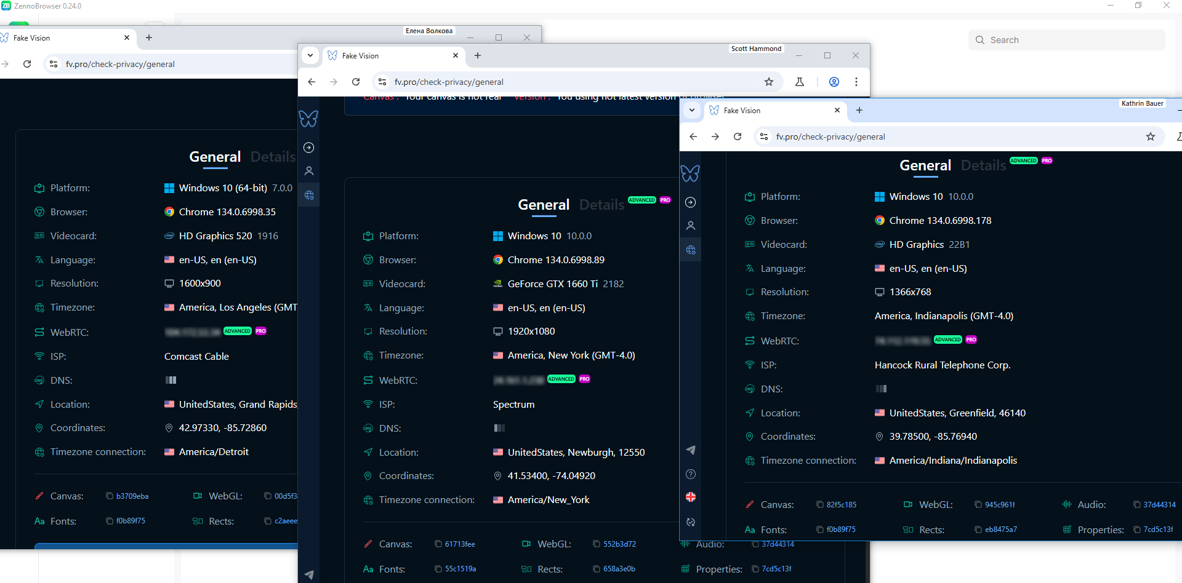Image resolution: width=1182 pixels, height=583 pixels.
Task: Select Fake Vision tab in Scott Hammond window
Action: coord(393,56)
